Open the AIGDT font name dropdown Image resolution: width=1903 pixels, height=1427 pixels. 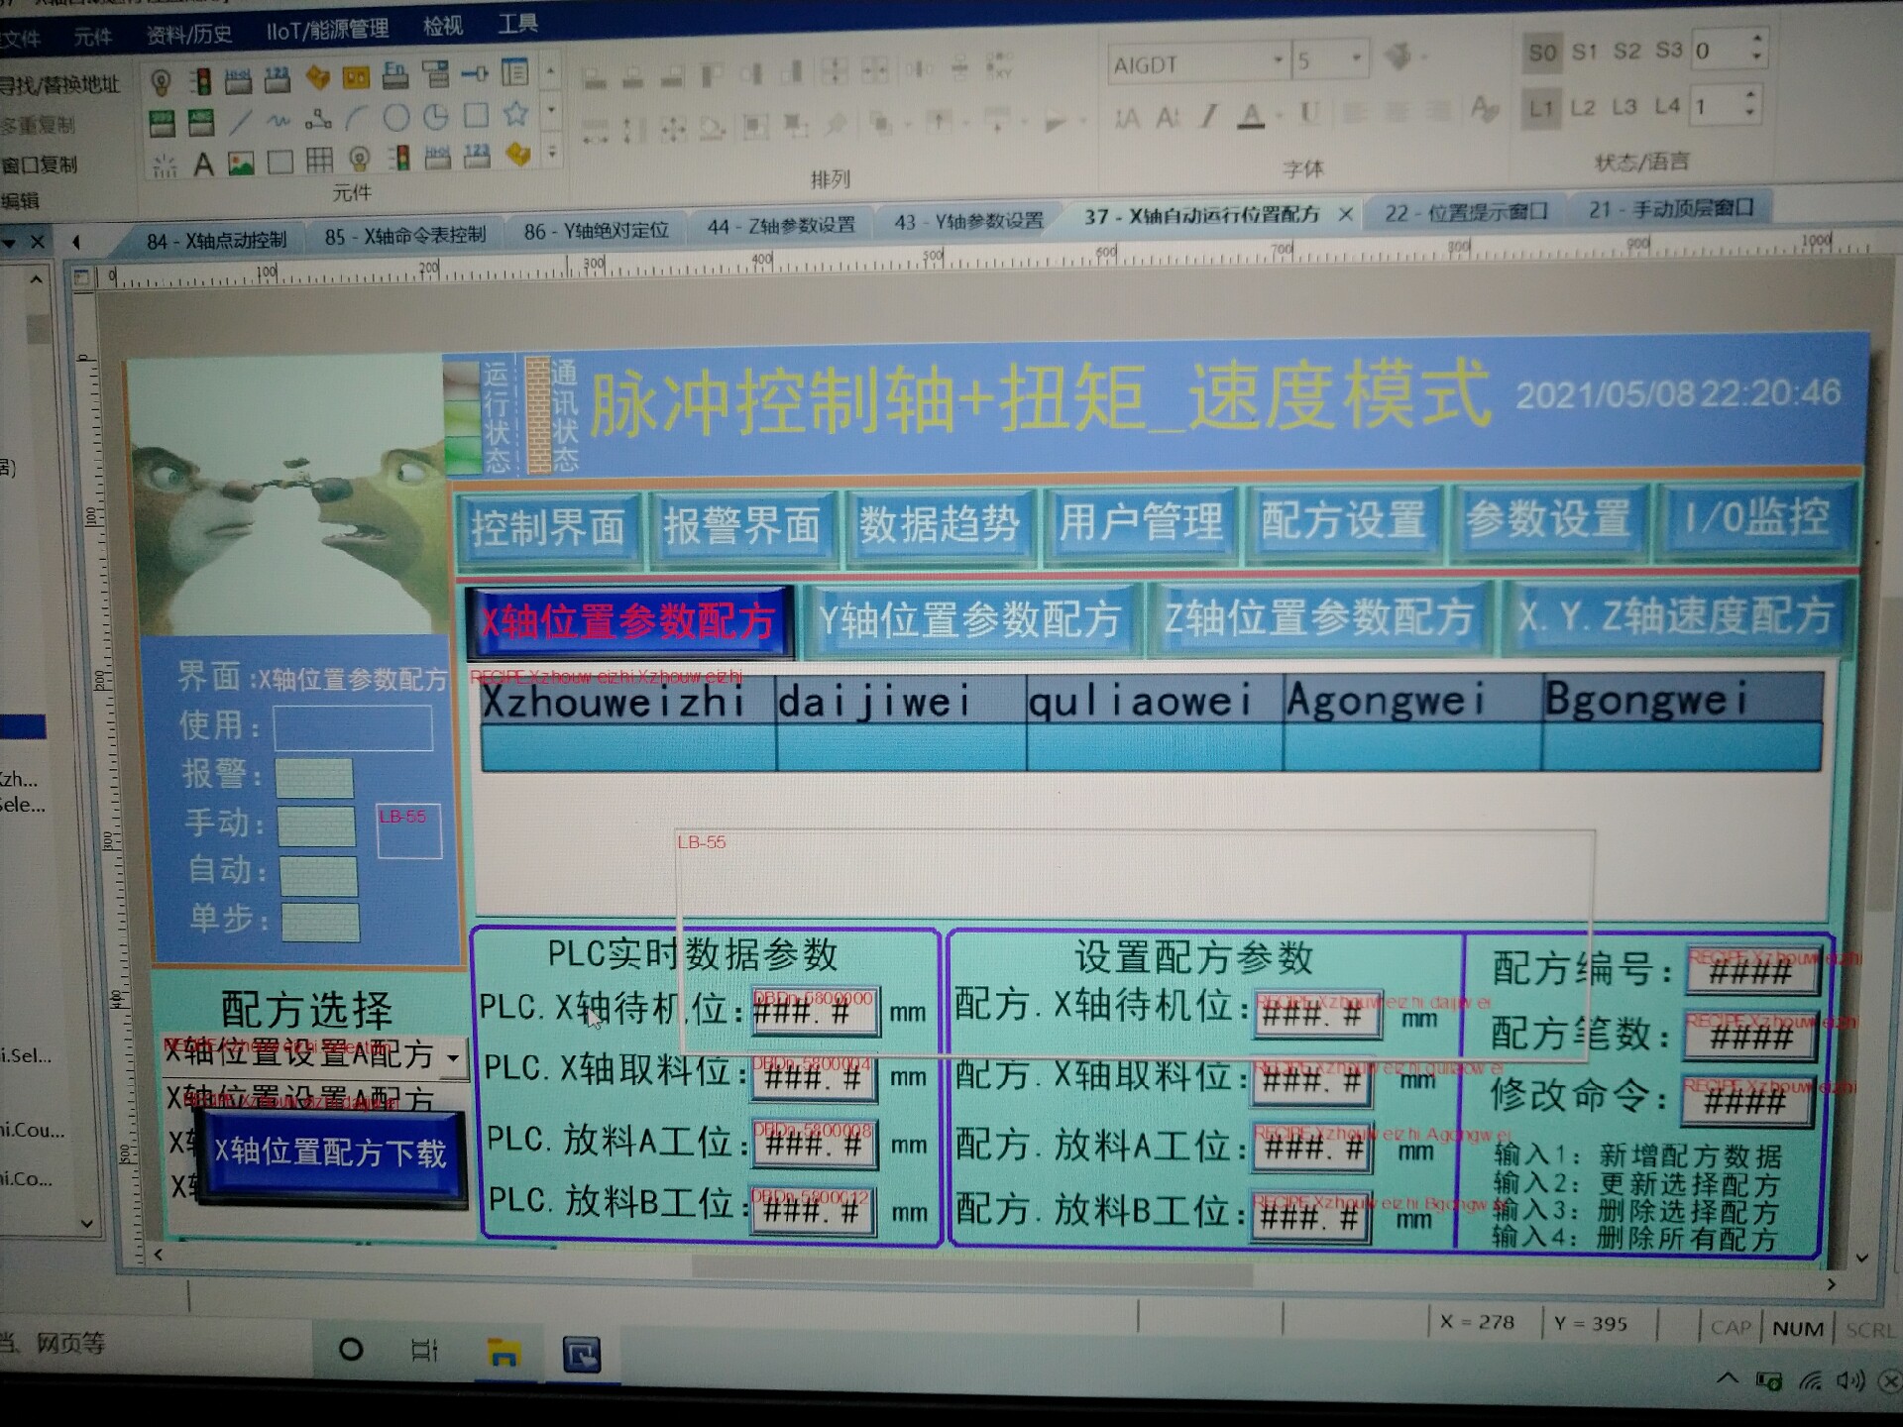(x=1278, y=61)
